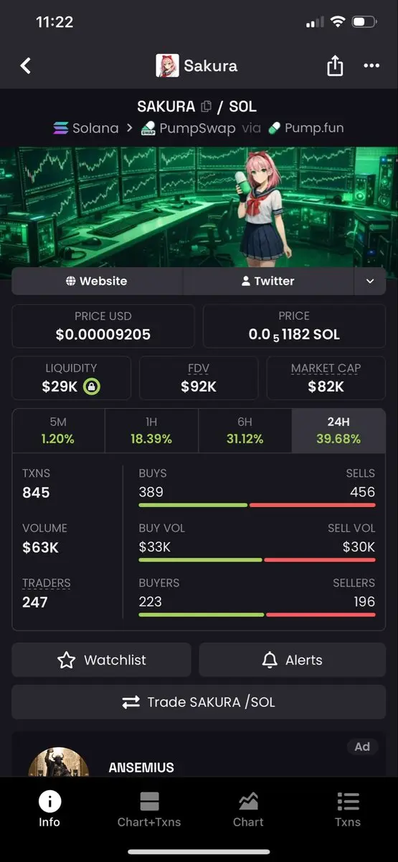Tap the back arrow icon
Image resolution: width=398 pixels, height=862 pixels.
click(26, 66)
